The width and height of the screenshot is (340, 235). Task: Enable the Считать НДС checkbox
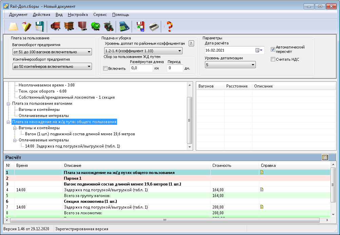[273, 59]
